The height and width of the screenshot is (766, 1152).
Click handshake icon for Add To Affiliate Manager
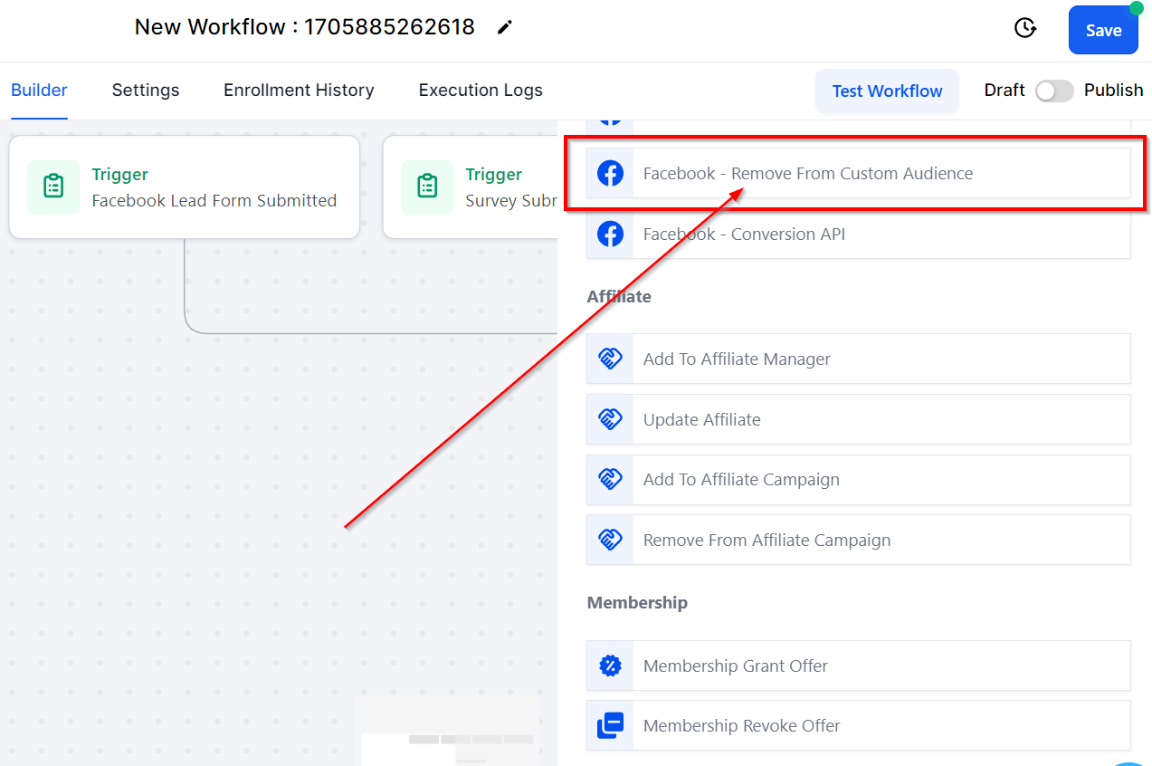click(611, 359)
